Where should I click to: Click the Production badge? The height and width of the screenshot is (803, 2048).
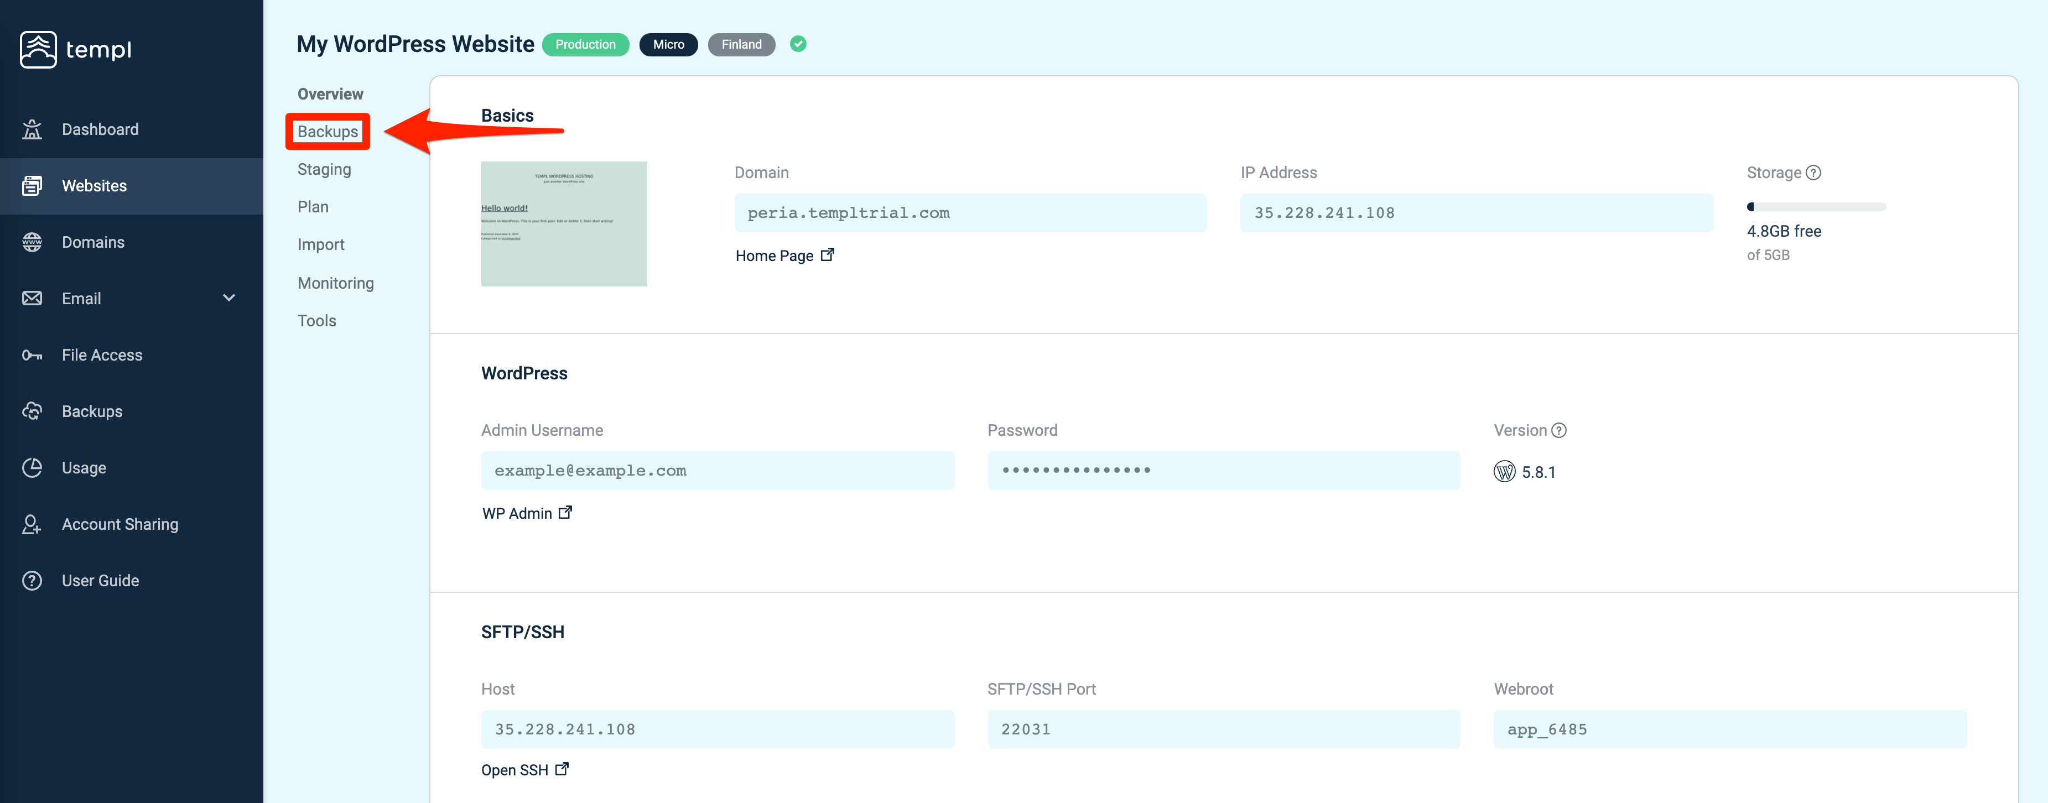point(585,45)
